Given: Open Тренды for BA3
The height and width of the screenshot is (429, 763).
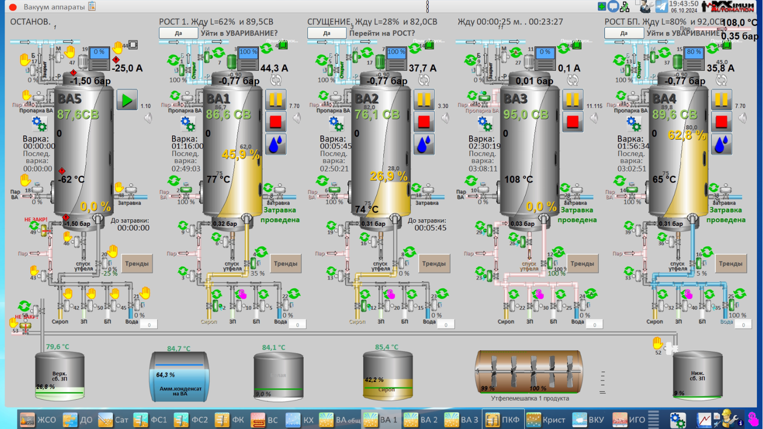Looking at the screenshot, I should (x=582, y=263).
